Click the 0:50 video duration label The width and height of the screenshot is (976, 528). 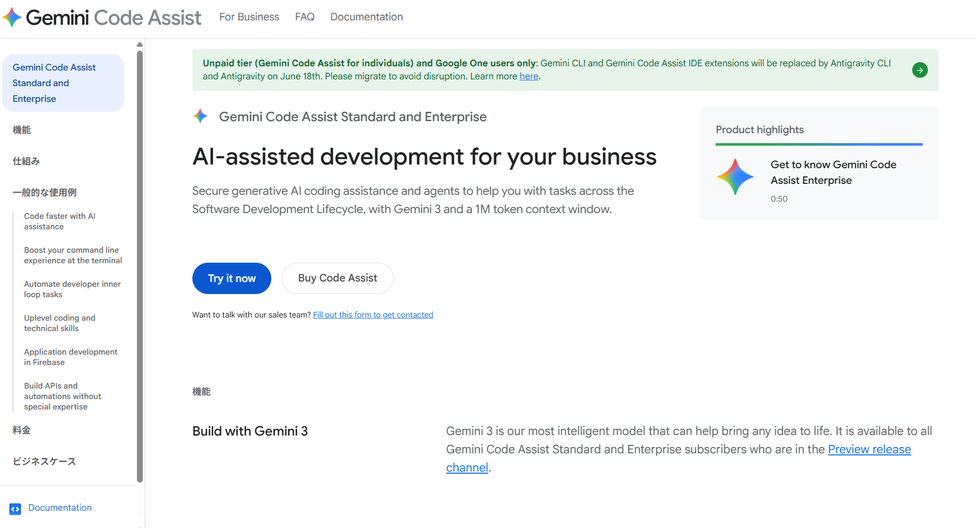tap(779, 199)
